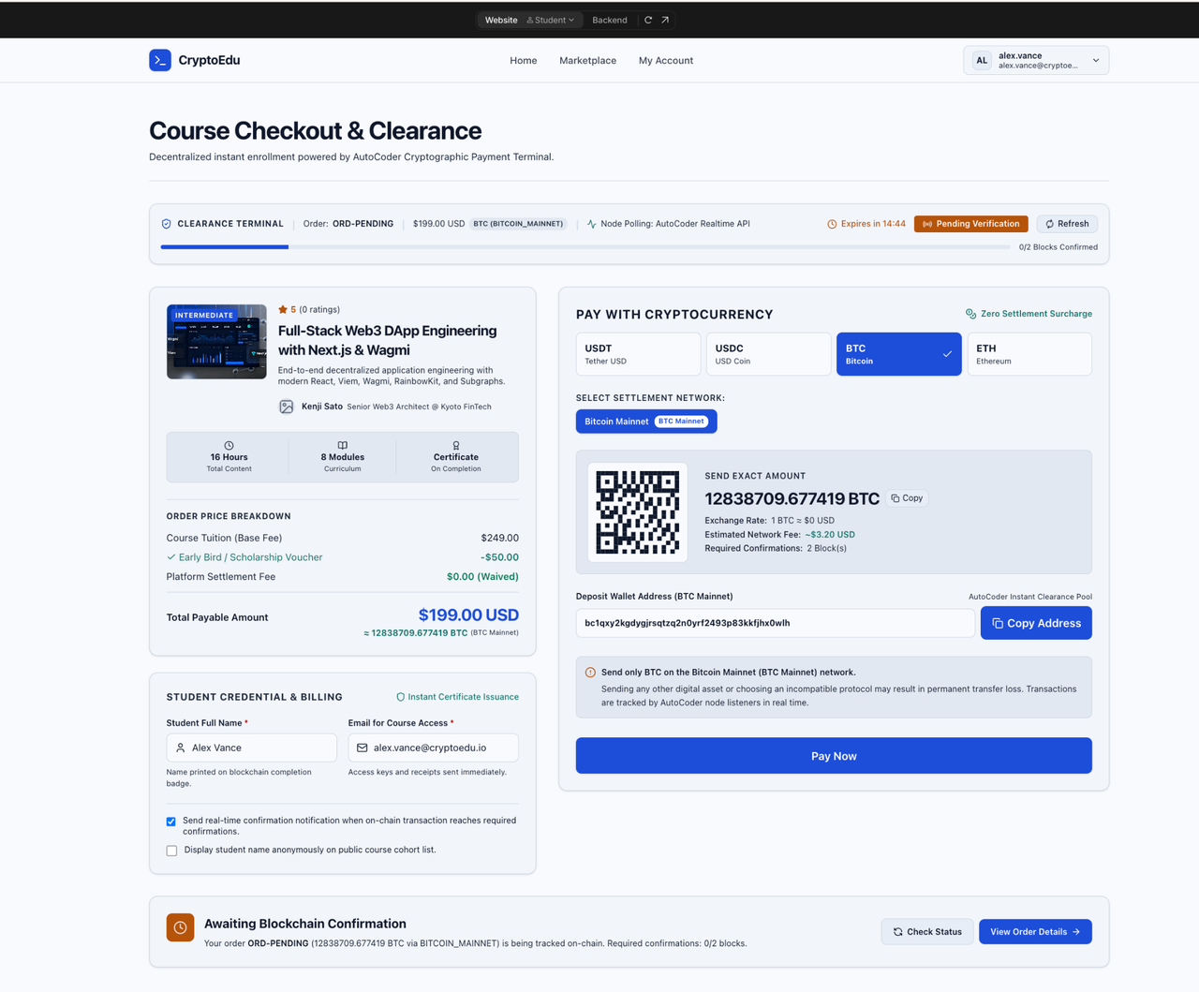Click the Student Full Name field

coord(252,748)
